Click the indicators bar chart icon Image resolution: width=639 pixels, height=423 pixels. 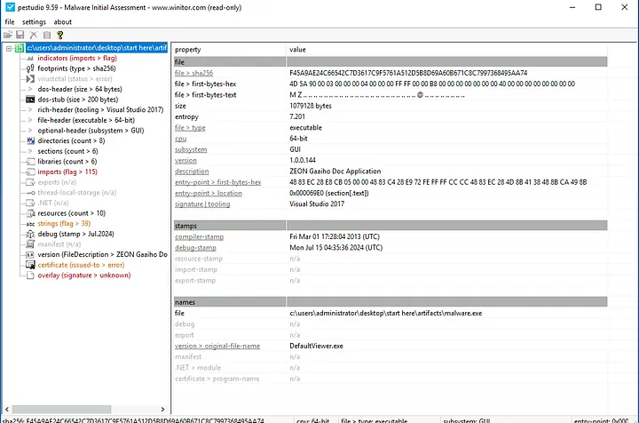[30, 59]
